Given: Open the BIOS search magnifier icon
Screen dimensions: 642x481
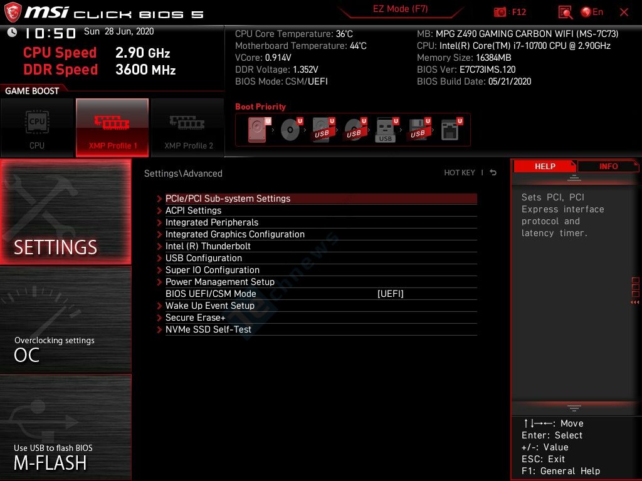Looking at the screenshot, I should click(566, 13).
